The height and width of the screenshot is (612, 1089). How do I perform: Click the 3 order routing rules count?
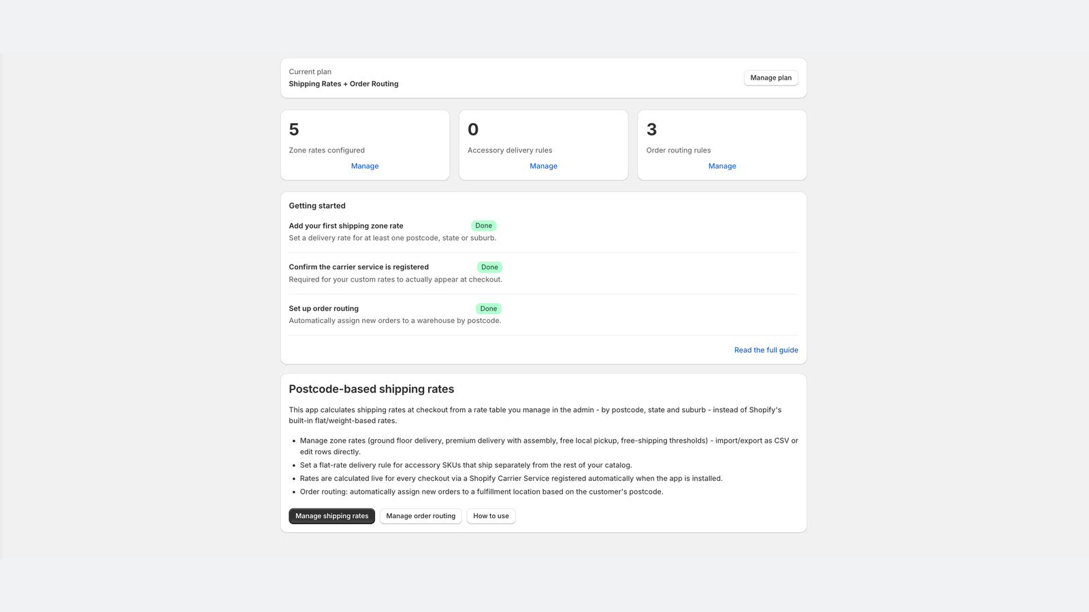(x=651, y=129)
